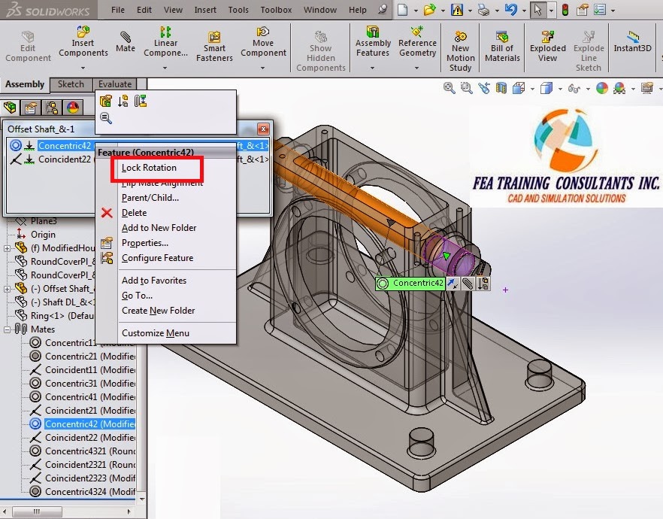
Task: Switch to the Evaluate tab
Action: click(114, 83)
